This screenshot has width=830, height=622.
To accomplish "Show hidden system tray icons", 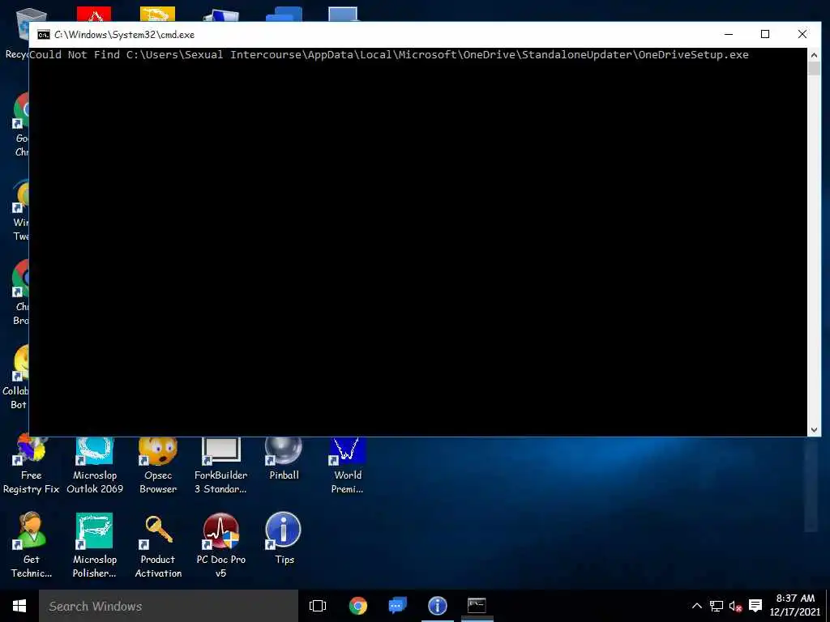I will 697,606.
